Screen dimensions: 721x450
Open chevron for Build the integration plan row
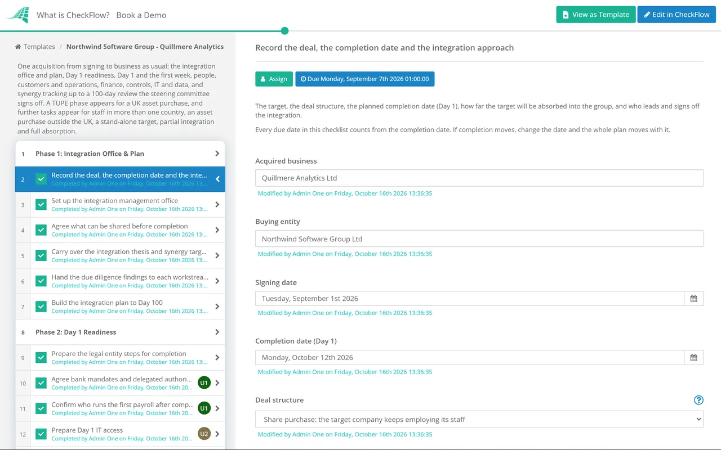coord(217,307)
